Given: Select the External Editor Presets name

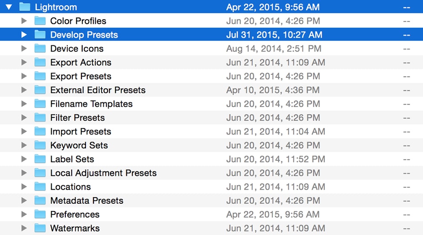Looking at the screenshot, I should [x=98, y=90].
